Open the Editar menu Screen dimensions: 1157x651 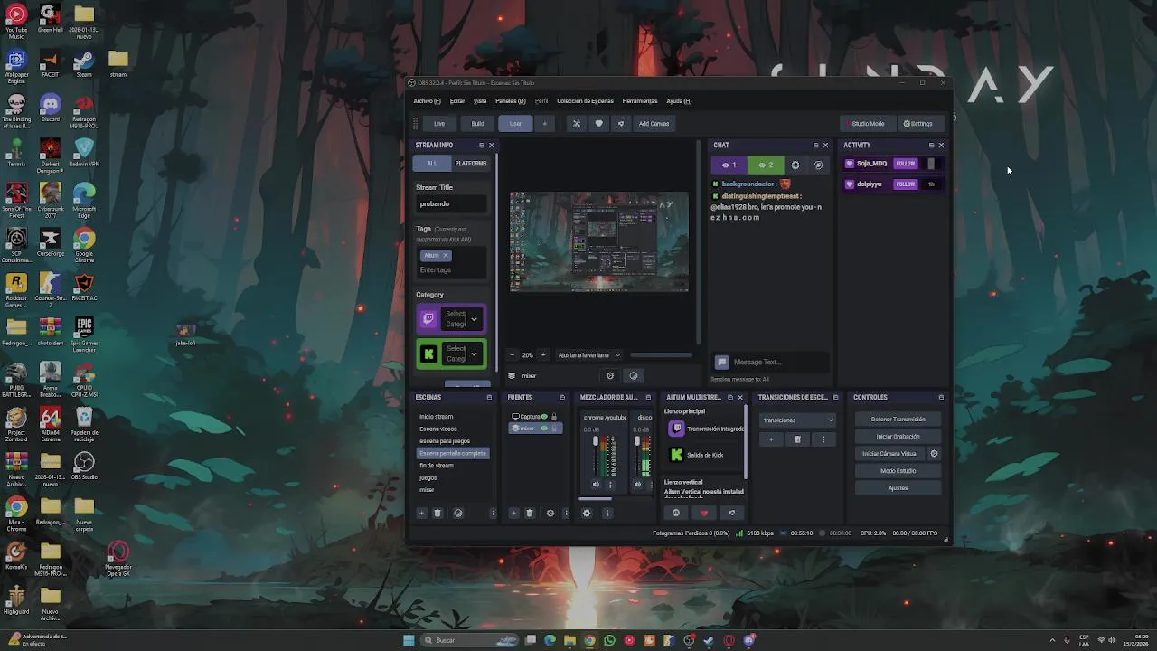click(x=457, y=101)
